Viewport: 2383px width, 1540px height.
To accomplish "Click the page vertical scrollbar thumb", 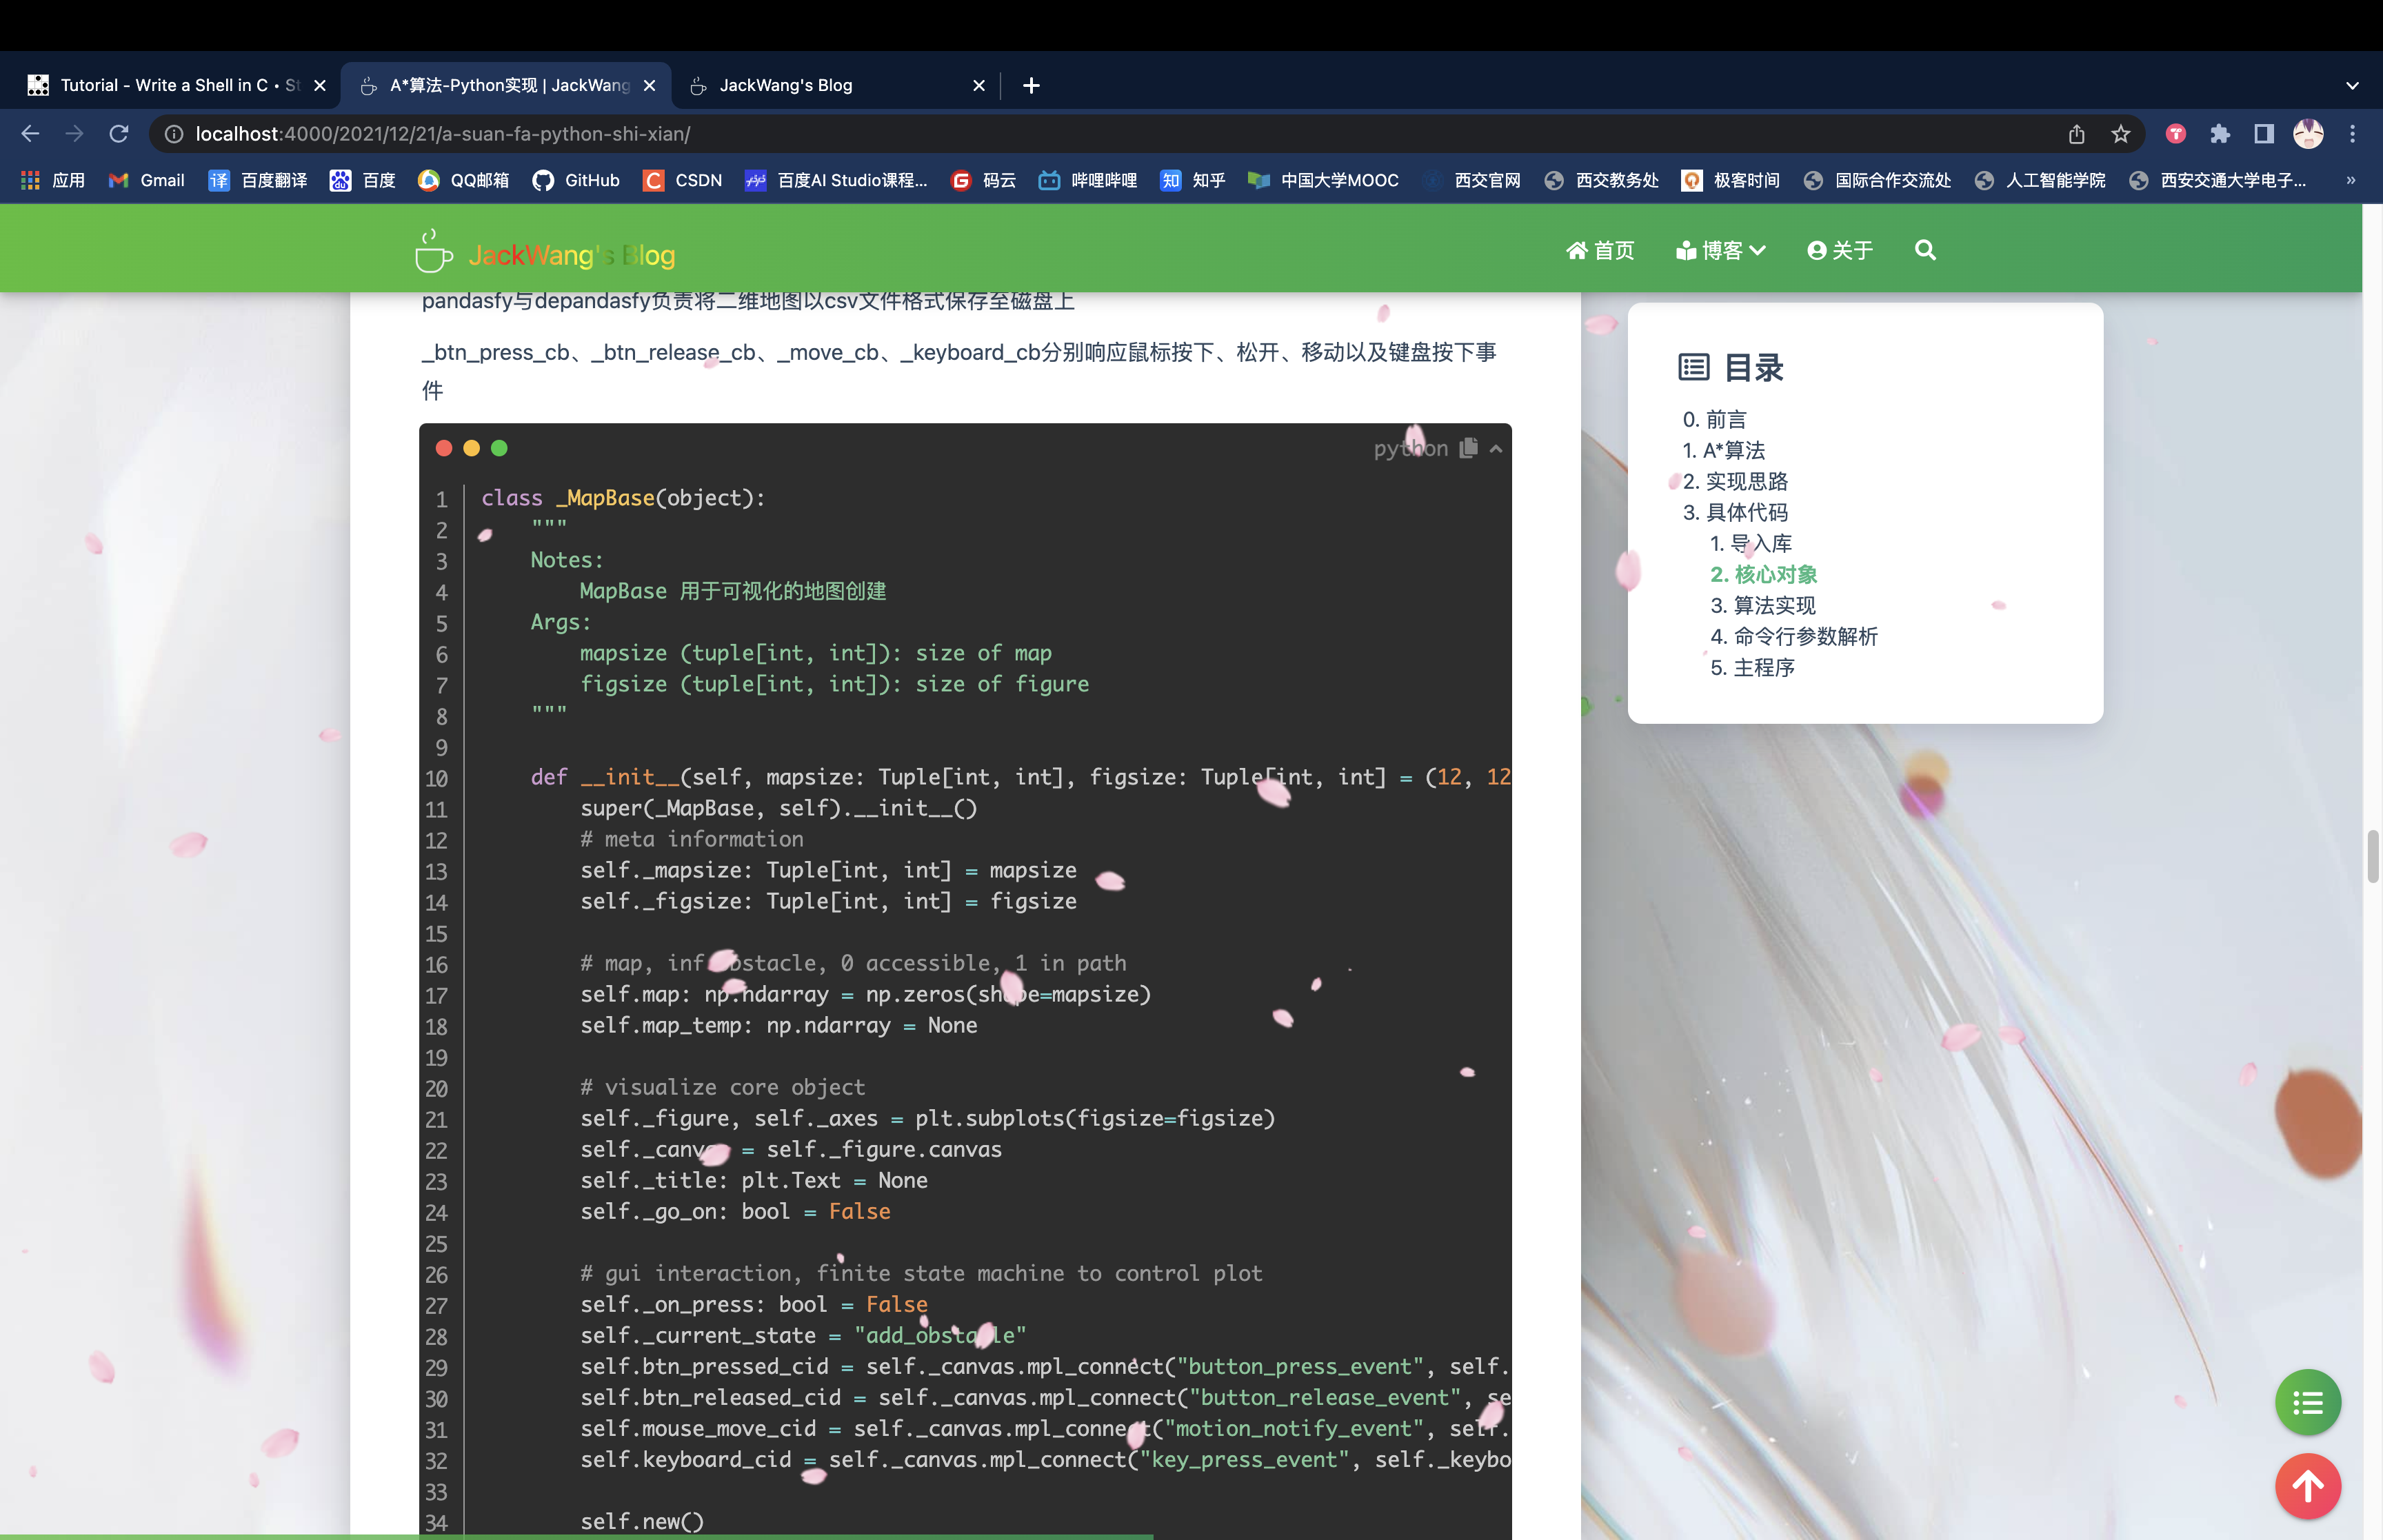I will (x=2372, y=856).
